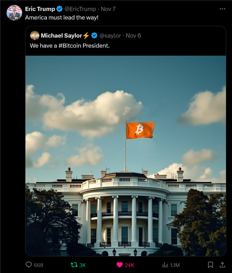Open the view analytics bar chart icon

[165, 265]
